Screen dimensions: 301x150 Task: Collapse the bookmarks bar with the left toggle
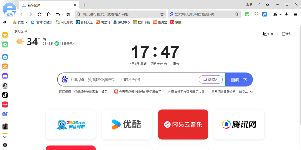(4, 22)
